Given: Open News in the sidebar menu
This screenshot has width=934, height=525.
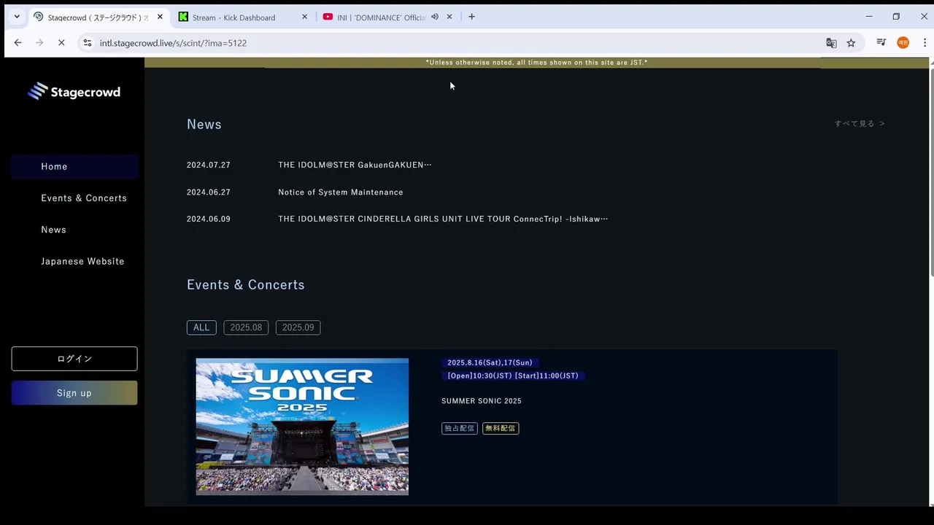Looking at the screenshot, I should tap(53, 230).
